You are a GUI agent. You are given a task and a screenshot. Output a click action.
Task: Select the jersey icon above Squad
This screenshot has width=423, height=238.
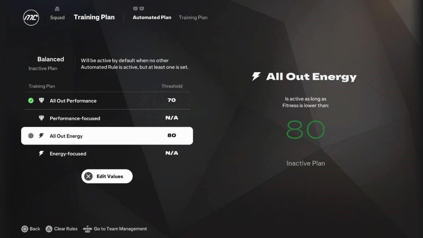(57, 9)
